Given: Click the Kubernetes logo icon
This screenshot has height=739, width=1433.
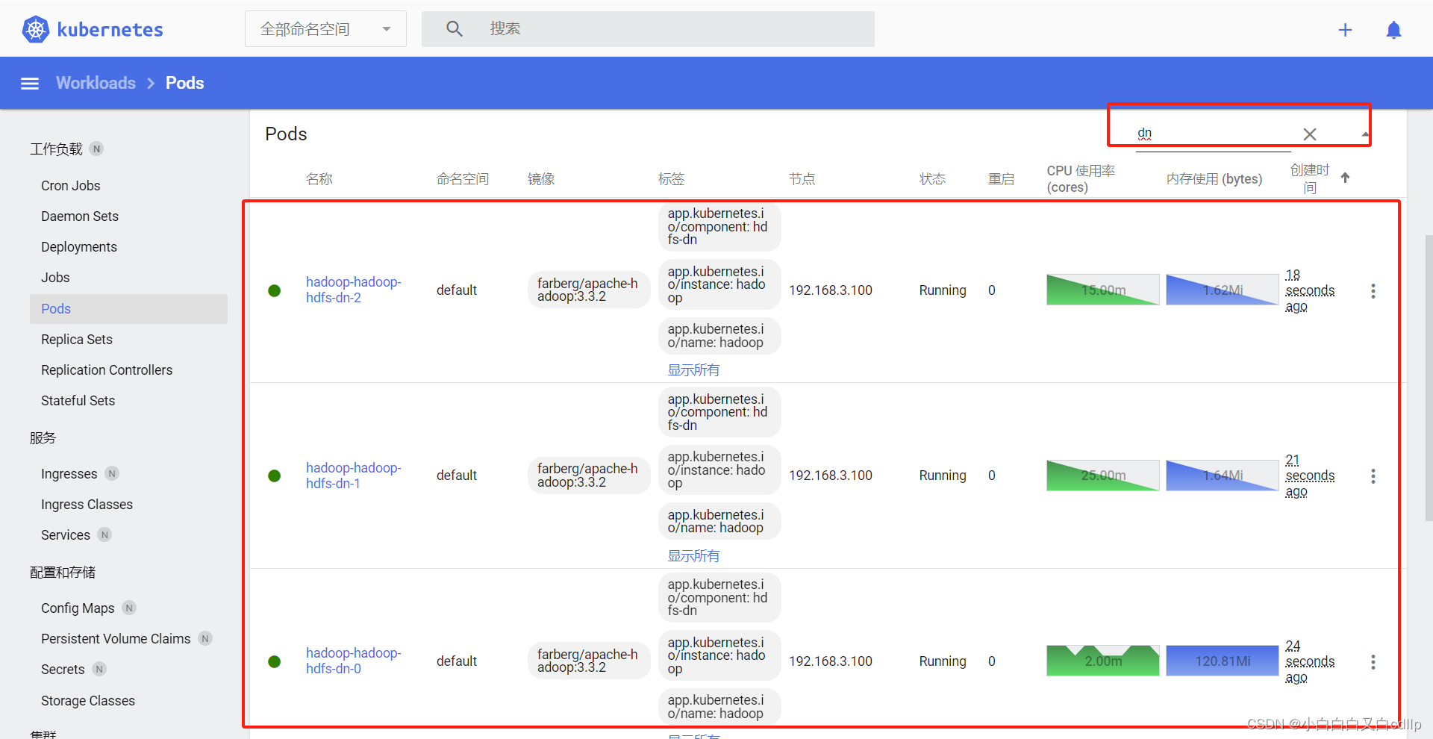Looking at the screenshot, I should coord(35,29).
